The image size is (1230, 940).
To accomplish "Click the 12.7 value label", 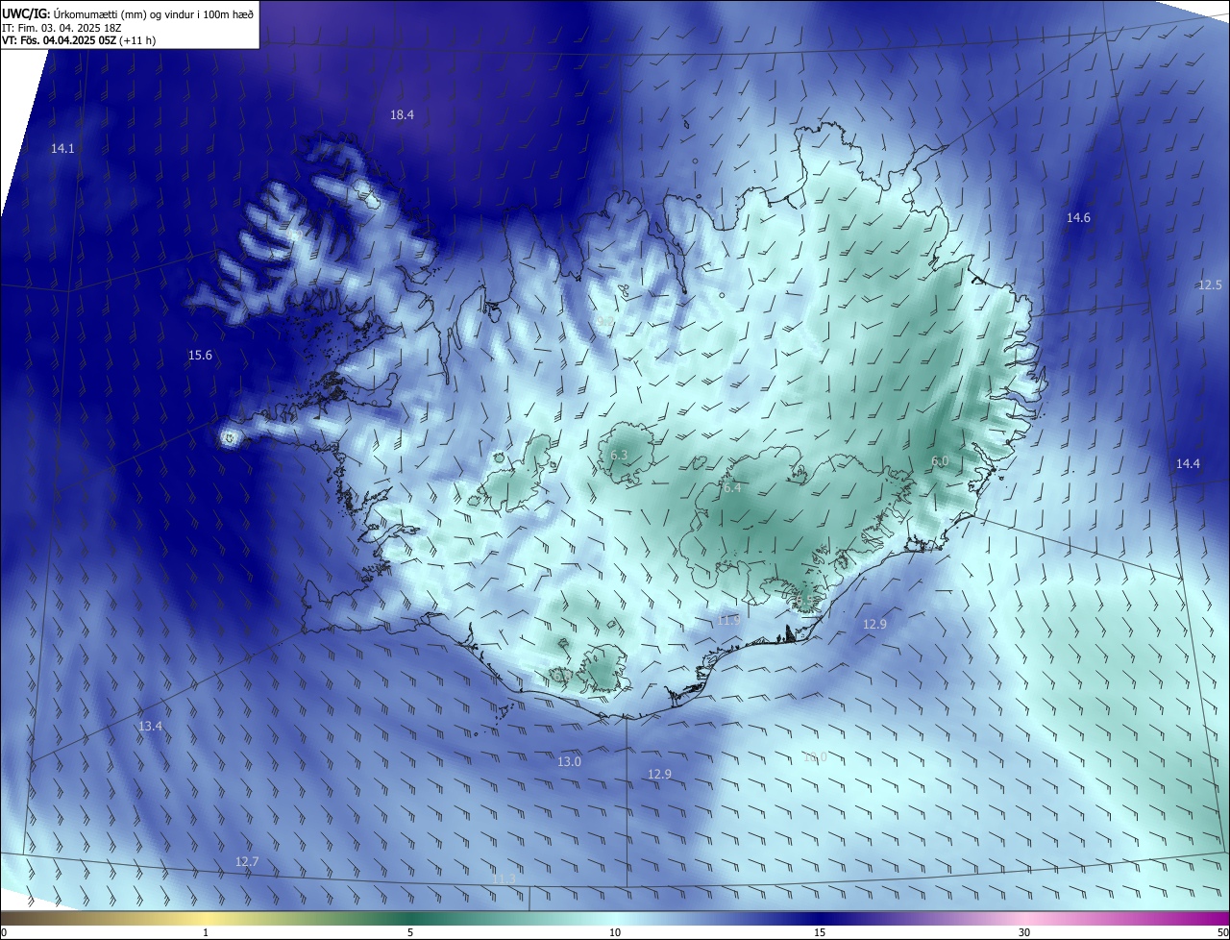I will coord(247,862).
